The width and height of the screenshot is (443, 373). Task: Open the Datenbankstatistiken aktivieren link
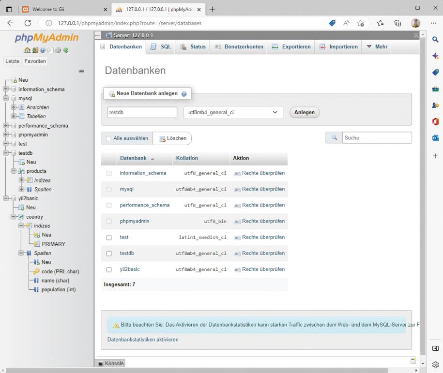(143, 340)
